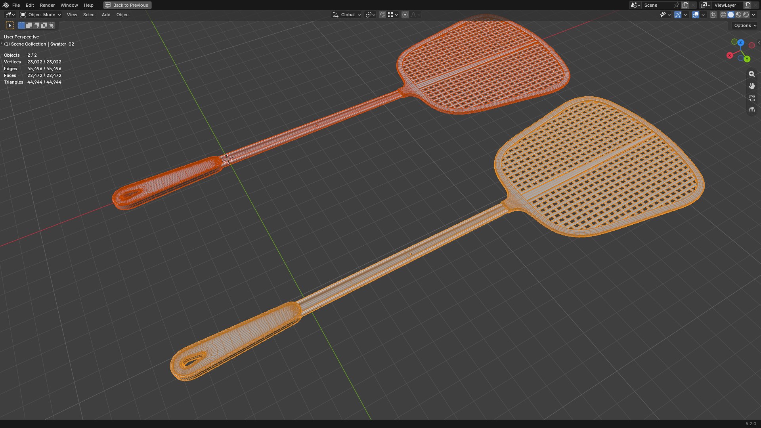Activate the Select Box tool icon
This screenshot has height=428, width=761.
pos(10,25)
